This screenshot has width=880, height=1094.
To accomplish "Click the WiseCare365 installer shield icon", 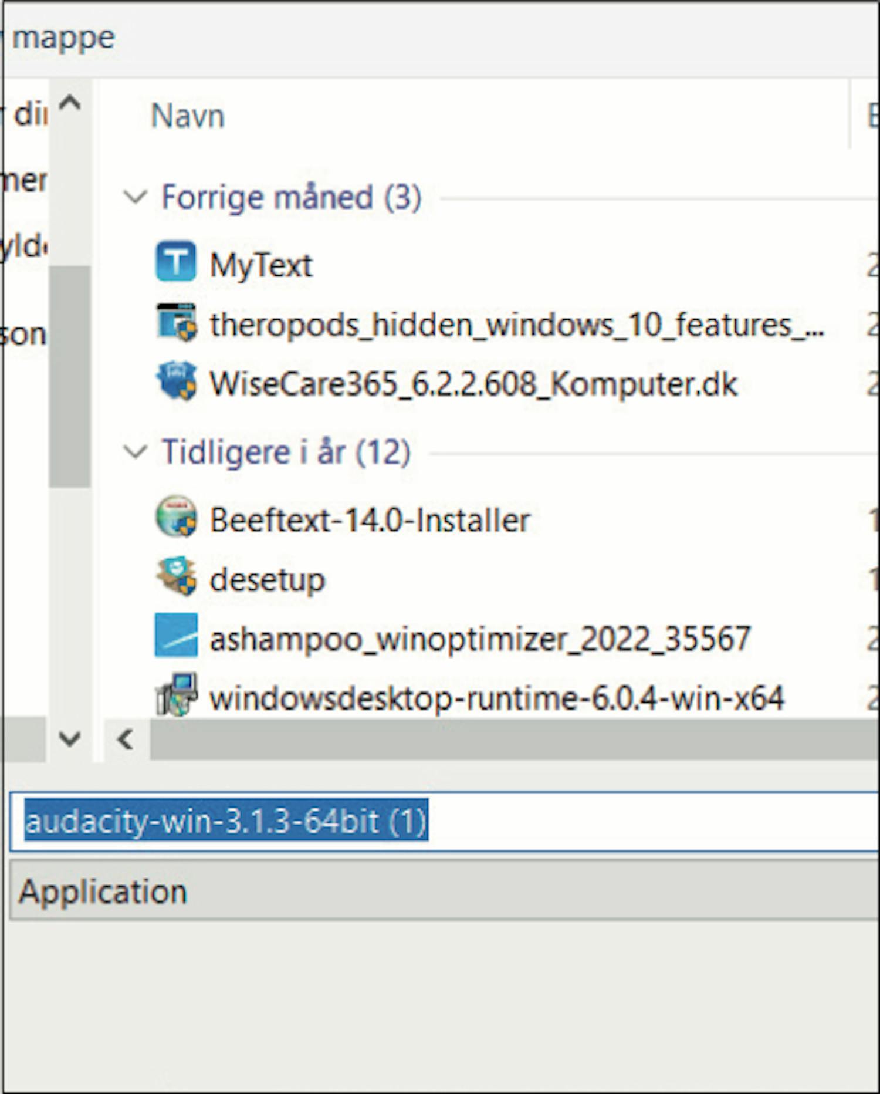I will point(175,381).
